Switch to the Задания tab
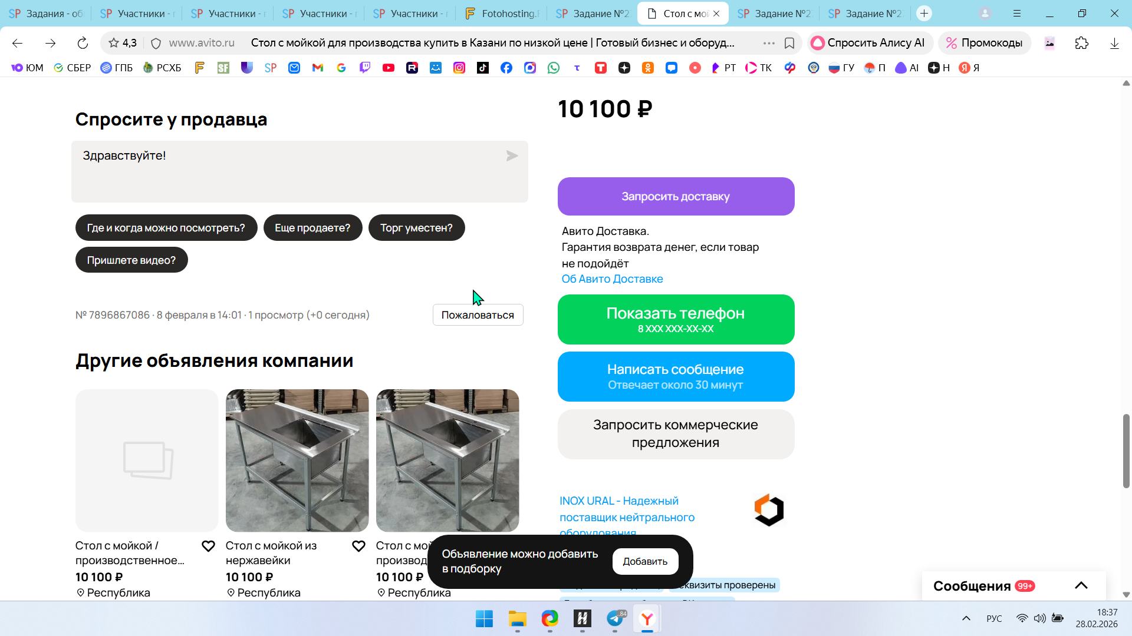The width and height of the screenshot is (1132, 636). (46, 14)
